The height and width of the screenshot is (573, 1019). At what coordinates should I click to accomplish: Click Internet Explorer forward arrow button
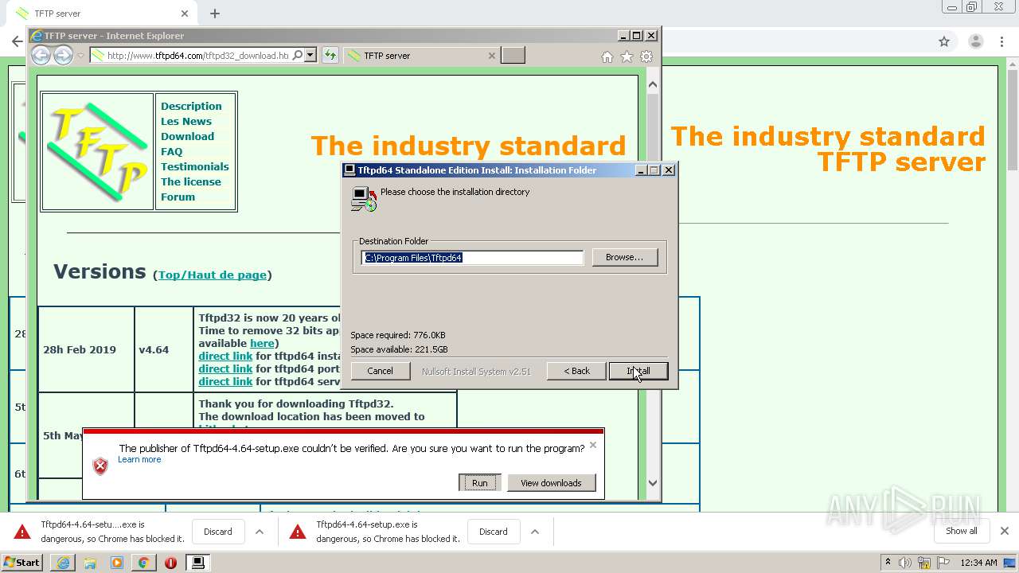click(63, 55)
